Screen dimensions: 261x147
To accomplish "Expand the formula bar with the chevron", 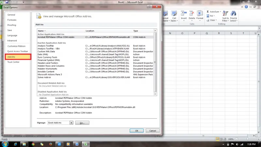I will pos(259,28).
